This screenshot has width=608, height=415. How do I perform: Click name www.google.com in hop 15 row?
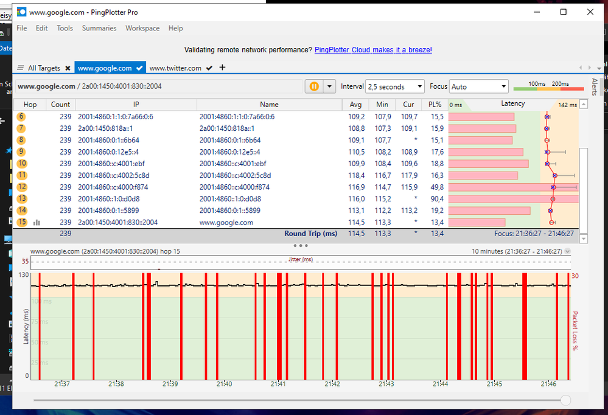226,223
